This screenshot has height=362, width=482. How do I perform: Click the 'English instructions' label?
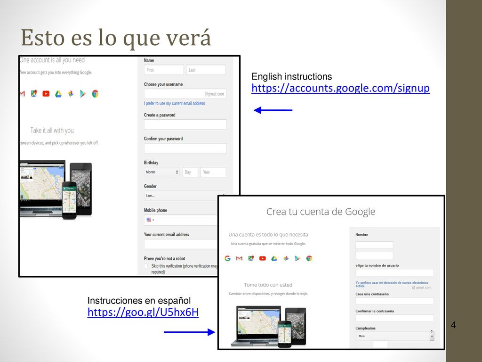pos(292,76)
